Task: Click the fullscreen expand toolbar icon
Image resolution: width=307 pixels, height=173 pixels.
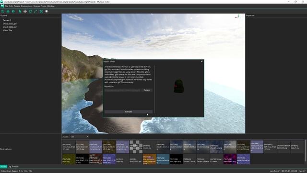Action: [x=41, y=12]
